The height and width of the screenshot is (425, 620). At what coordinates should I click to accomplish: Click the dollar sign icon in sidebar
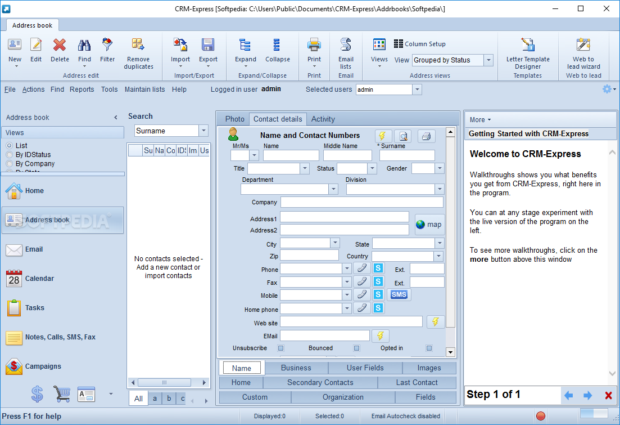37,394
